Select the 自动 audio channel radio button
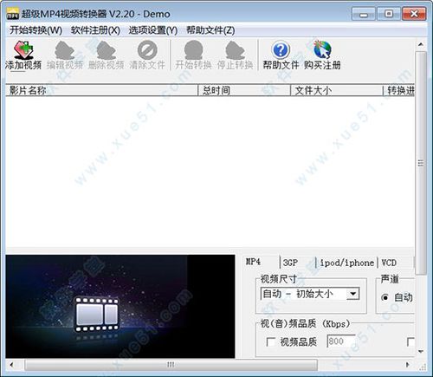 pos(385,297)
